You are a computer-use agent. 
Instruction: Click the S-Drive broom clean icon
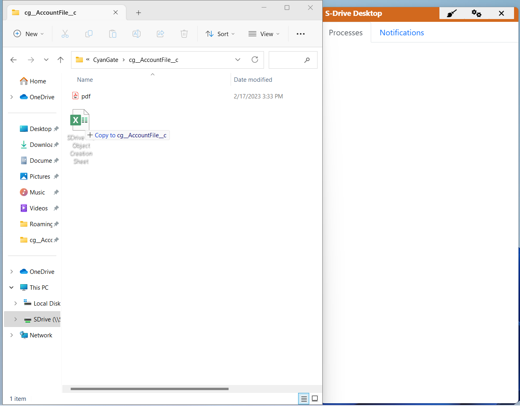click(x=451, y=13)
